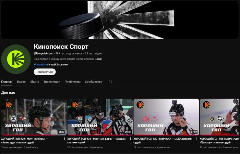The height and width of the screenshot is (154, 240).
Task: Expand channel description with …ещё
Action: tap(98, 59)
